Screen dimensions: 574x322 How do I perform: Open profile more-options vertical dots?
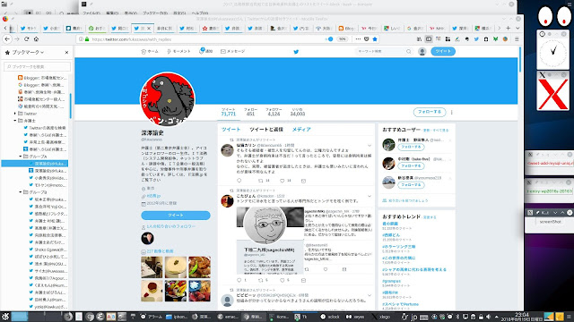(x=452, y=112)
